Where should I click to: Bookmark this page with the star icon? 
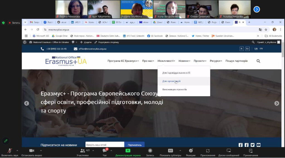tap(266, 29)
